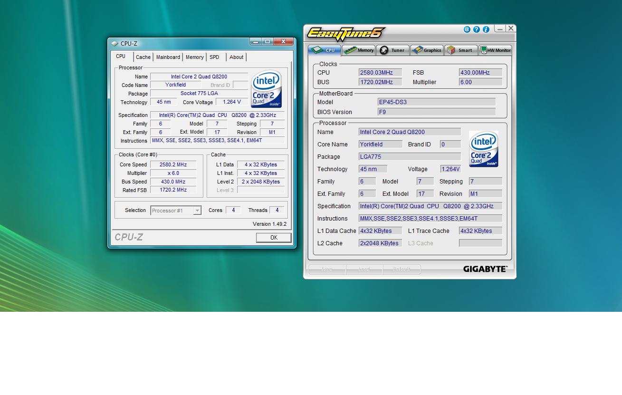Expand the Processor #1 selection dropdown in CPU-Z
Screen dimensions: 622x395
click(197, 211)
